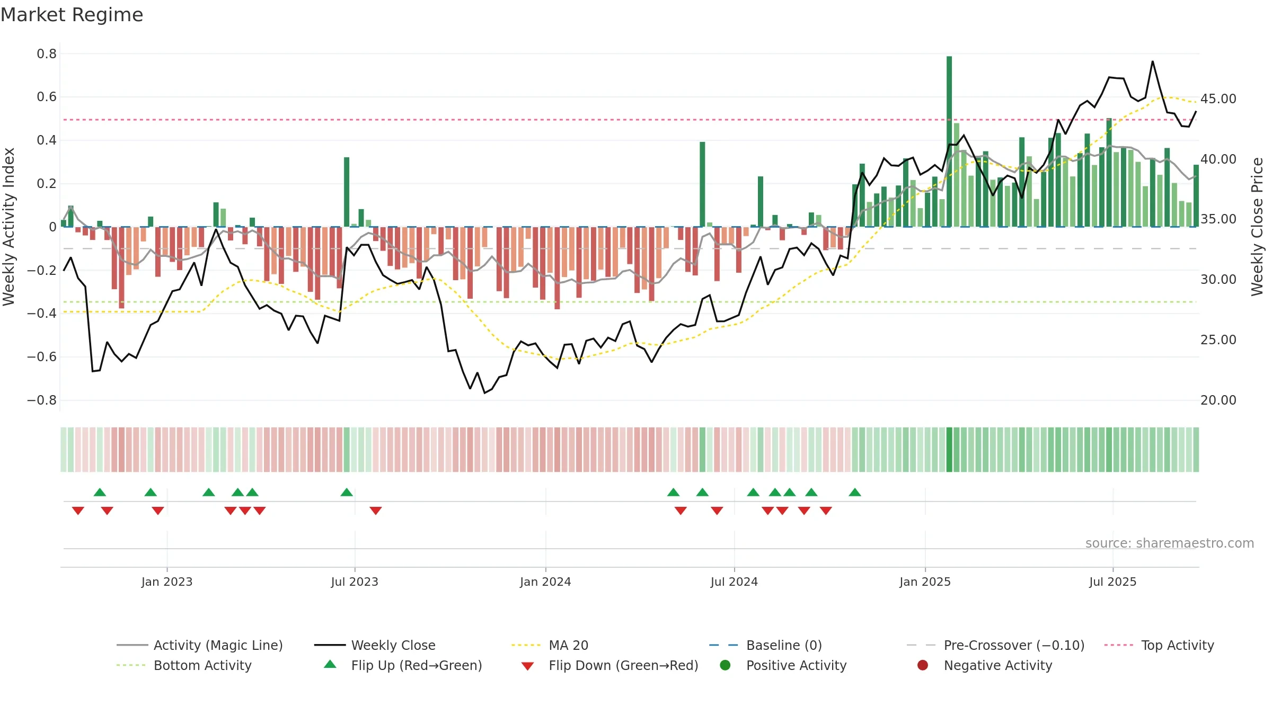Screen dimensions: 1272x715
Task: Click the Jan 2025 axis label
Action: 925,582
